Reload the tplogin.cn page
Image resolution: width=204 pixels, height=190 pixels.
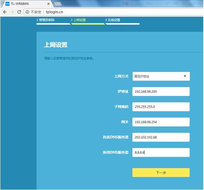pos(19,12)
